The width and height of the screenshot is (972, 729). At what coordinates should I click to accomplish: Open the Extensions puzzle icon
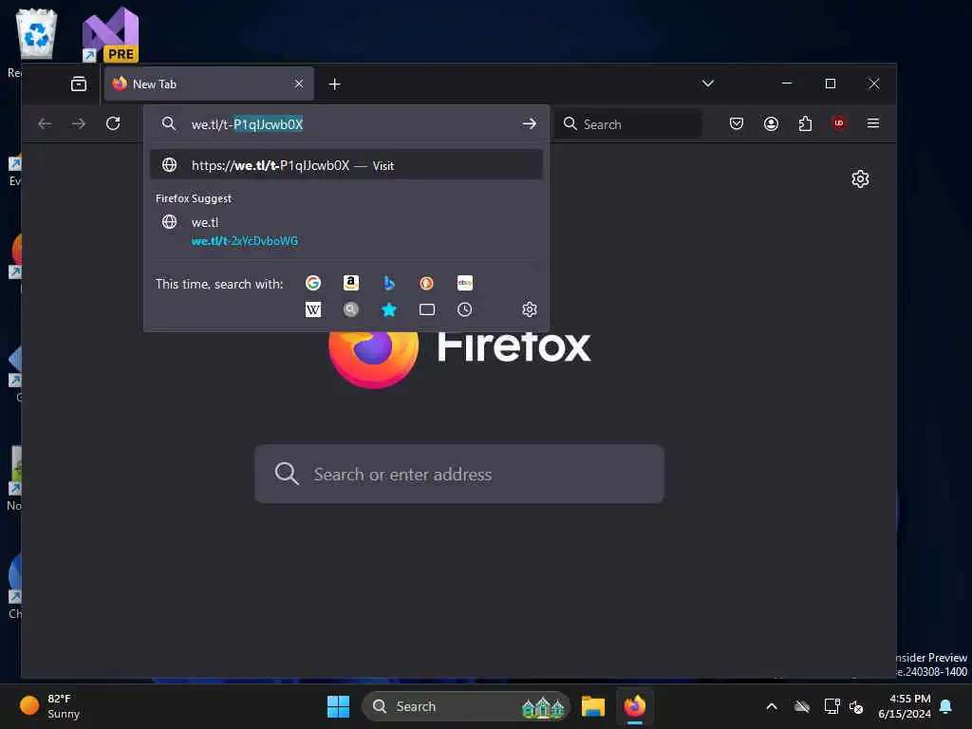805,123
